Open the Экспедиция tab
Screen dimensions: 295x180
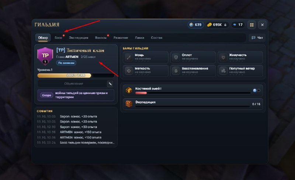click(x=79, y=38)
